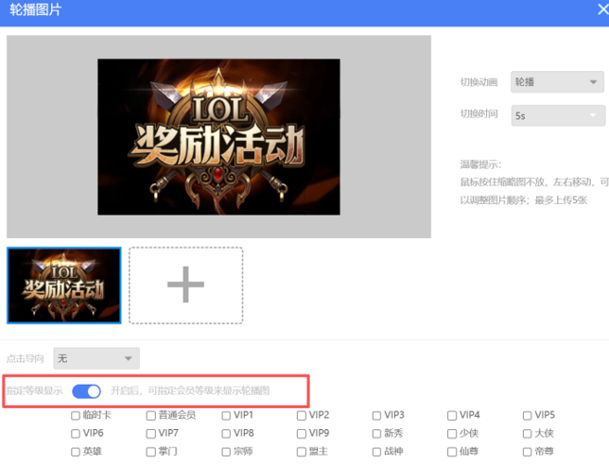Click the large LOL 奖励活动 preview image
This screenshot has width=609, height=465.
tap(218, 137)
